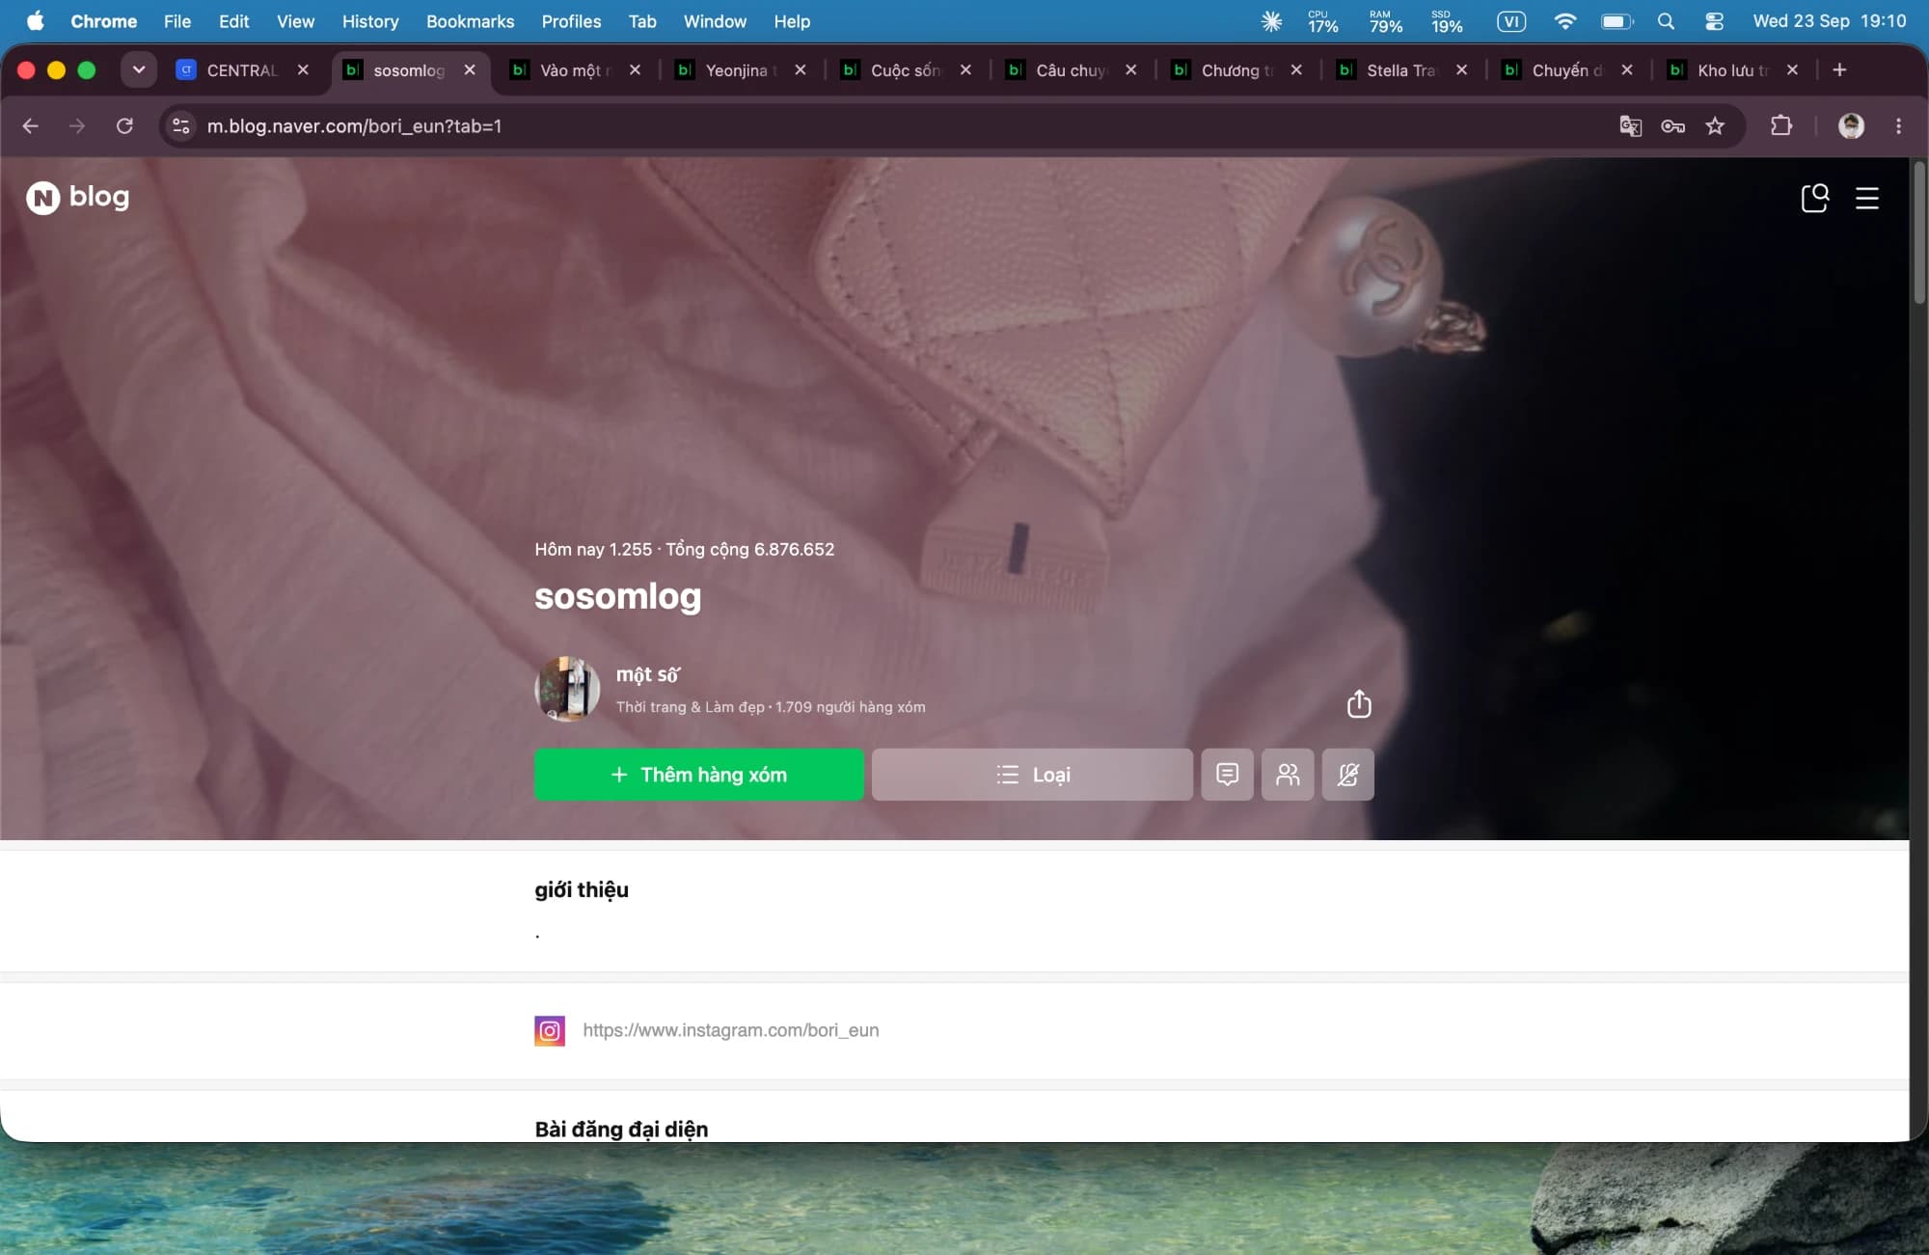Viewport: 1929px width, 1255px height.
Task: Open the Tab menu
Action: (642, 21)
